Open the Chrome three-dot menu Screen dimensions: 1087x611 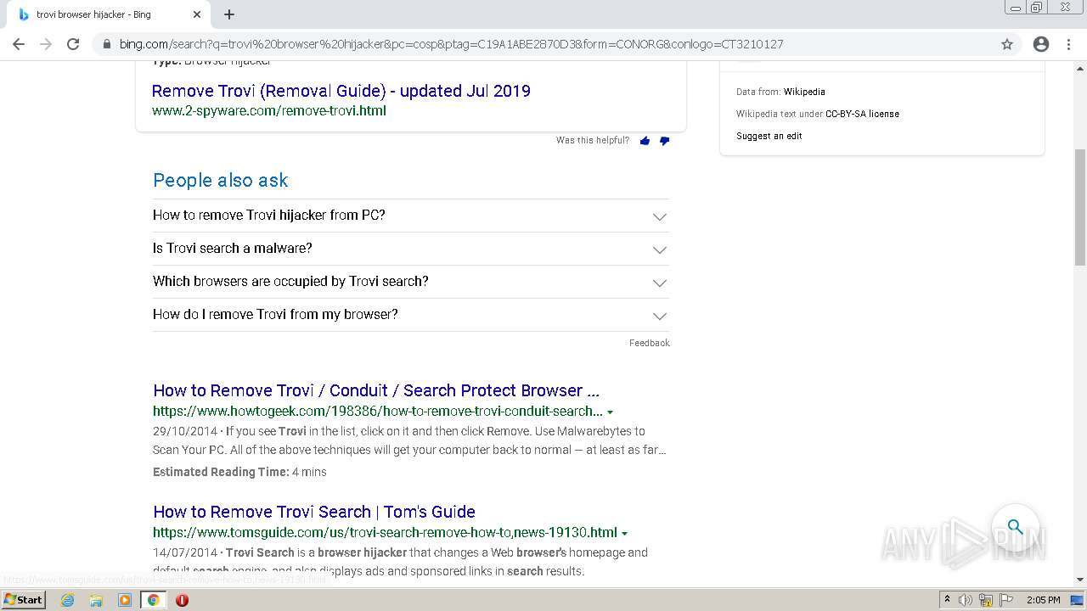coord(1068,44)
